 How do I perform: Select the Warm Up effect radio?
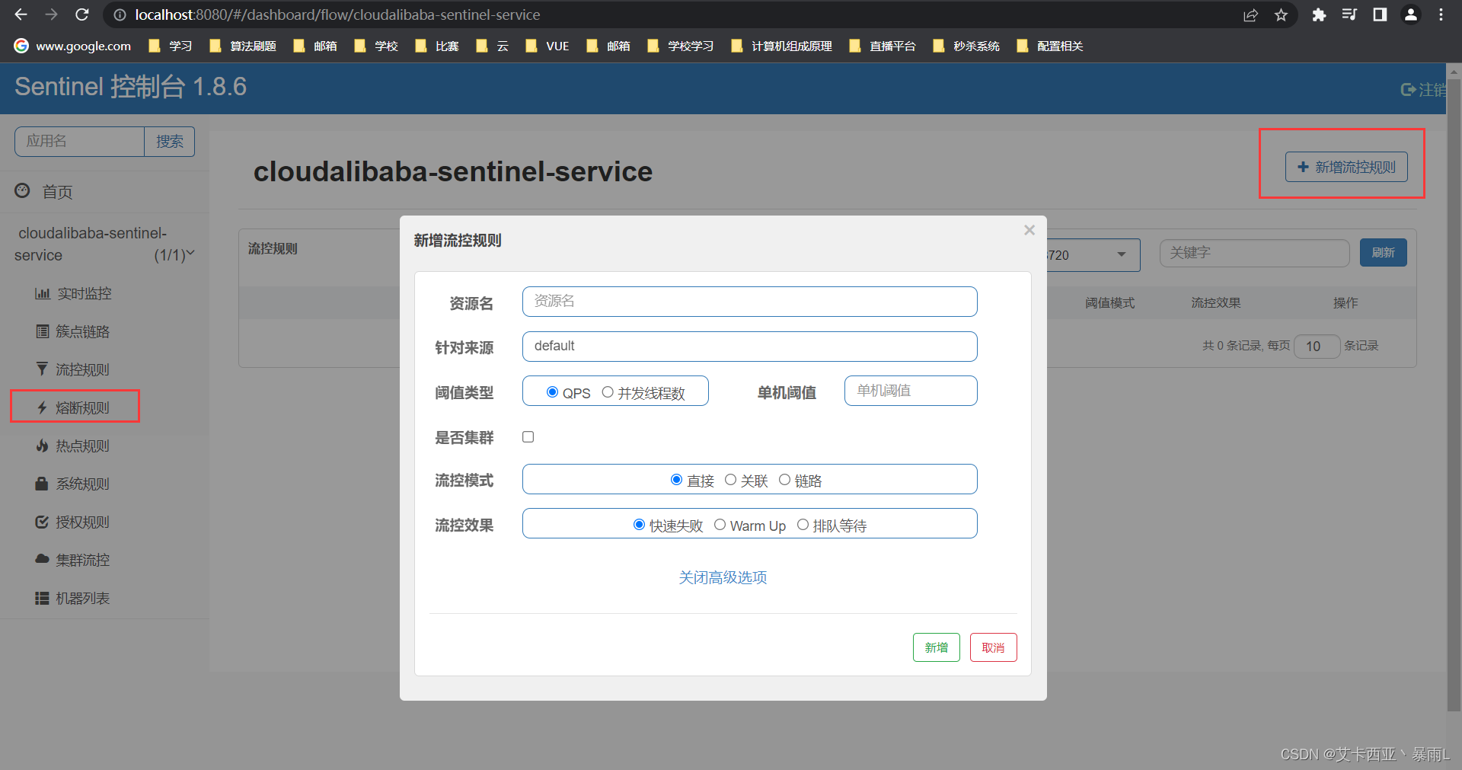(x=720, y=525)
